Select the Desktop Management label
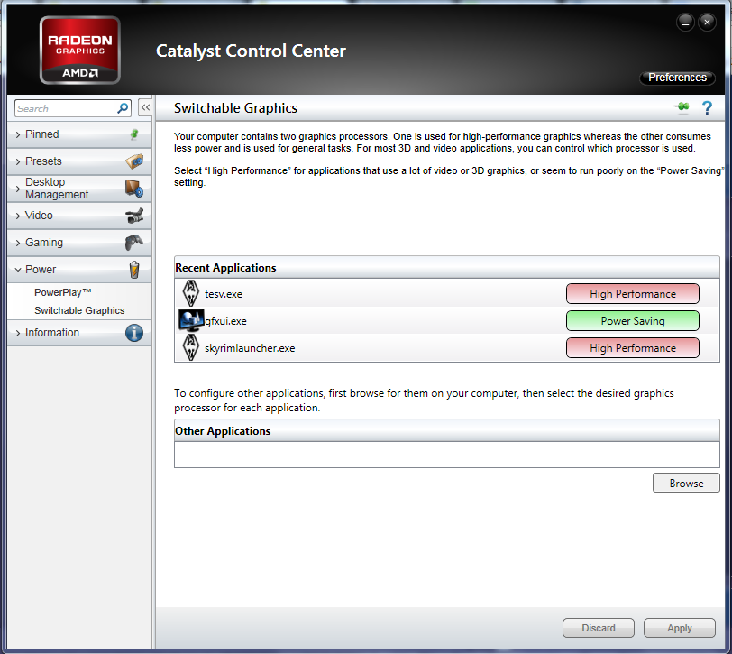The height and width of the screenshot is (654, 732). tap(57, 189)
